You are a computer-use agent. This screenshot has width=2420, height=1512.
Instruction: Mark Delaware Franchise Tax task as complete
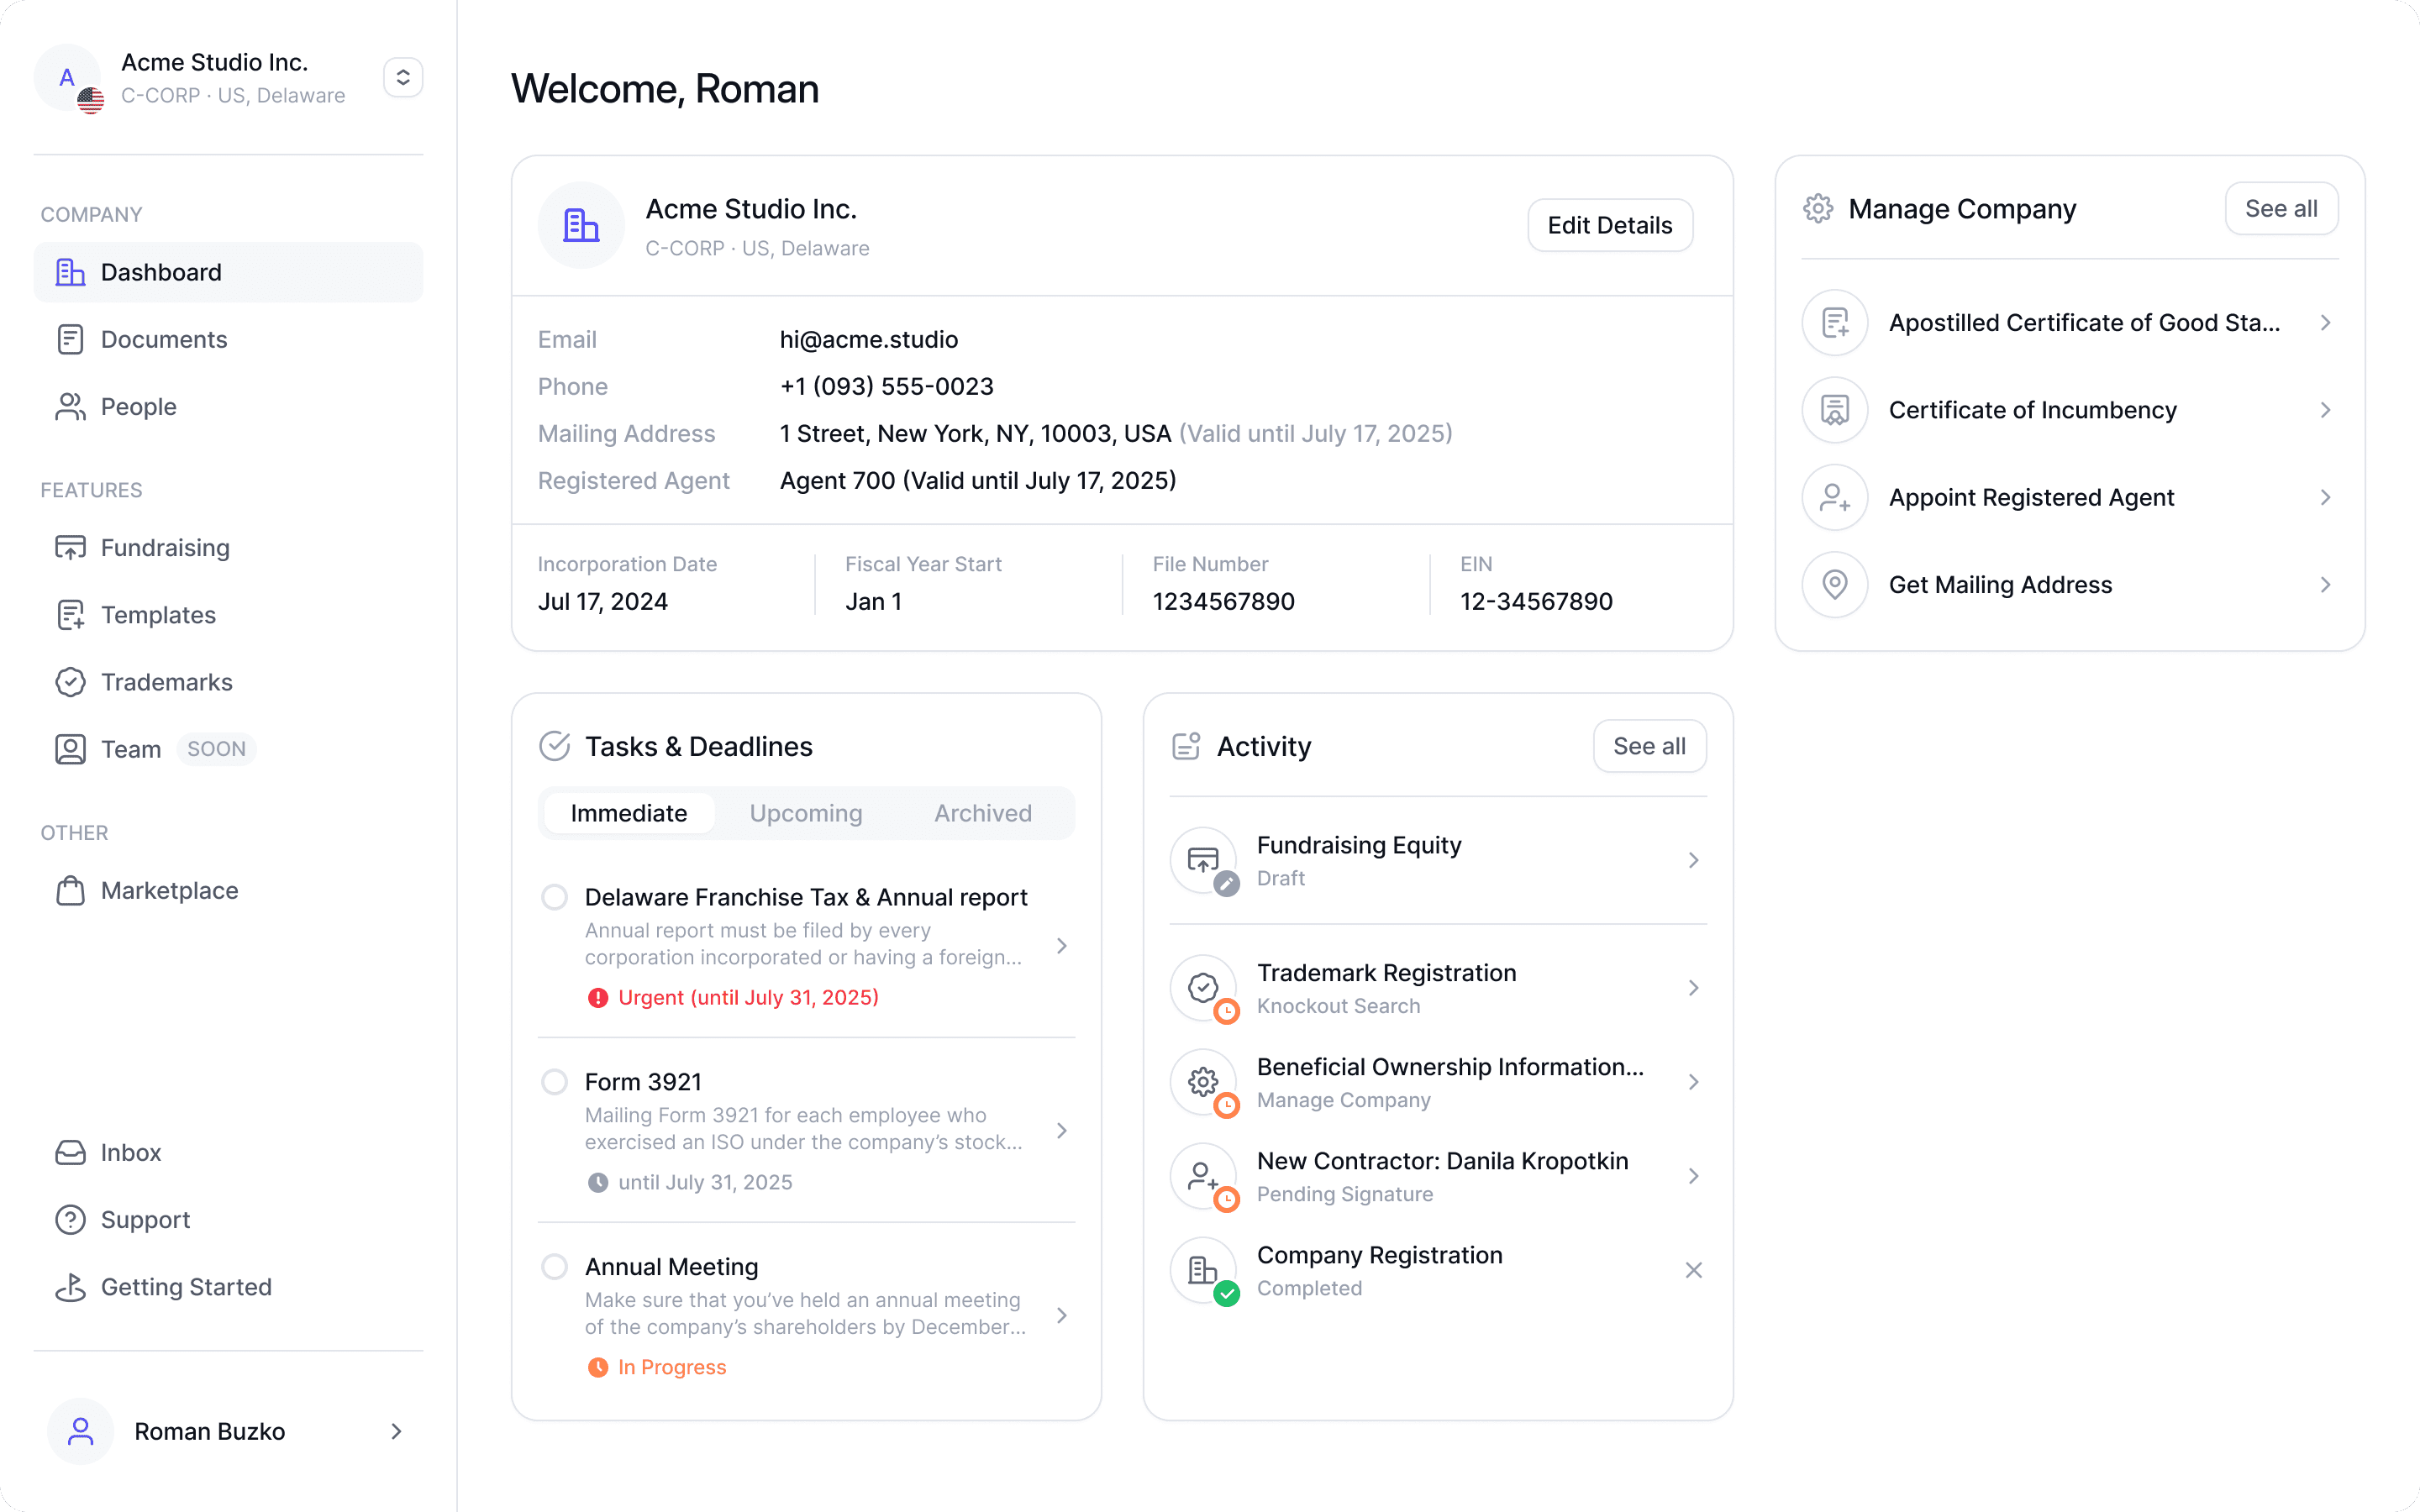[554, 897]
